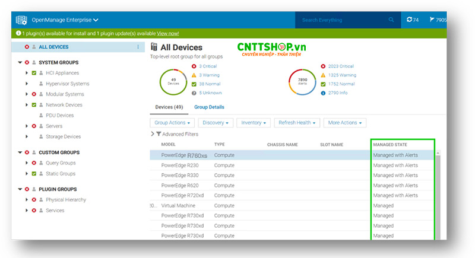
Task: Open the OpenManage Enterprise logo icon
Action: (21, 20)
